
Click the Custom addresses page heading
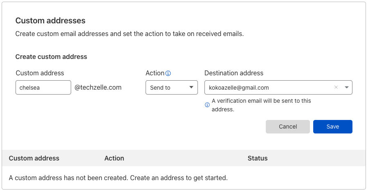tap(50, 21)
